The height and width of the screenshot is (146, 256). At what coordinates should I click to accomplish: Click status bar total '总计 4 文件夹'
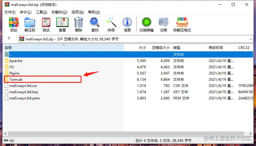tap(146, 141)
